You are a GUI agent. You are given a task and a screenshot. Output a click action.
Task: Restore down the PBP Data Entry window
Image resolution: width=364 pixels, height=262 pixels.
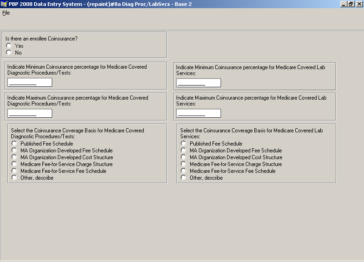click(351, 4)
